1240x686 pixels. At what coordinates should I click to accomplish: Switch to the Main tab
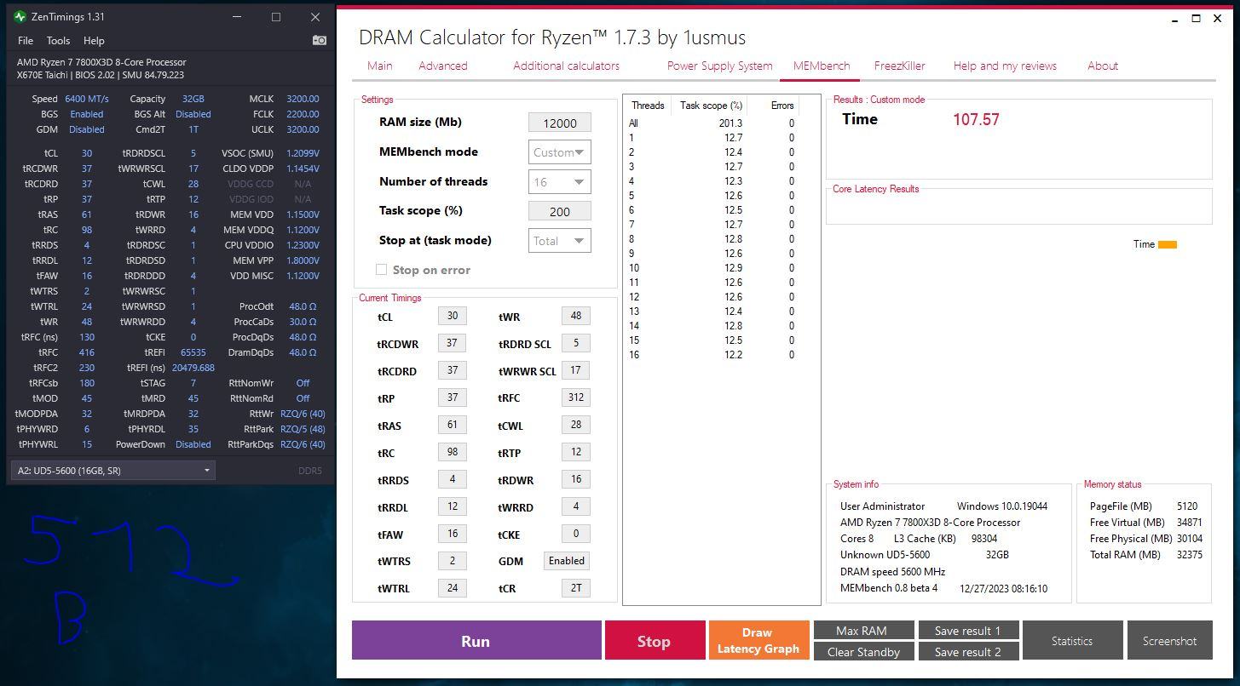380,66
